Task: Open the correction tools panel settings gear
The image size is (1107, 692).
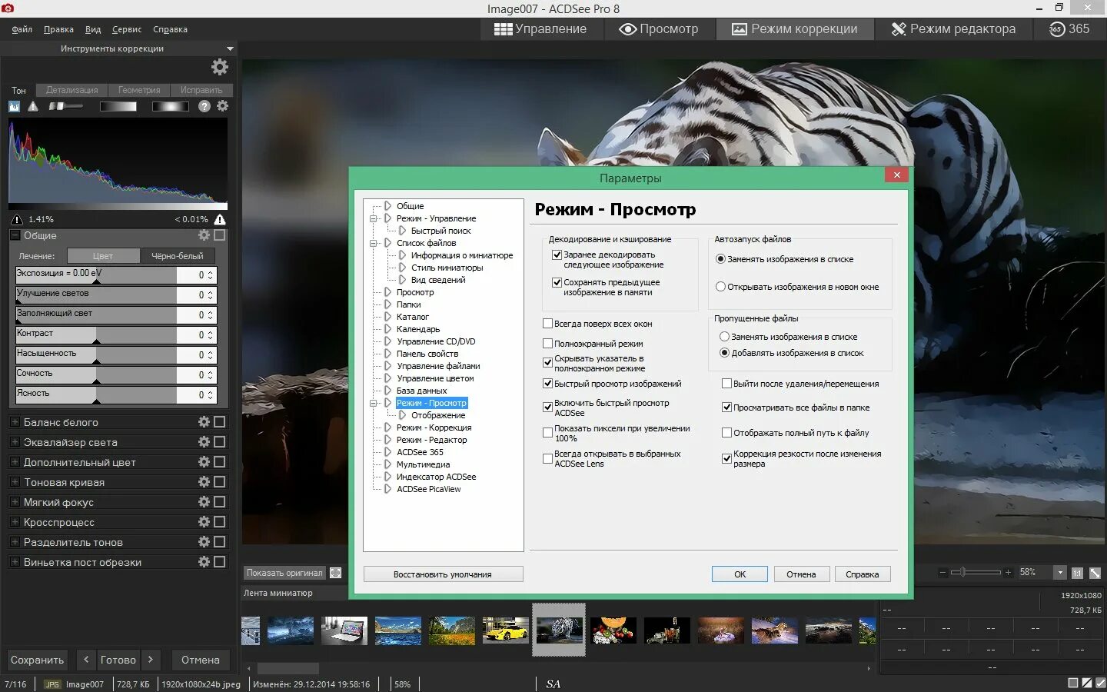Action: 220,67
